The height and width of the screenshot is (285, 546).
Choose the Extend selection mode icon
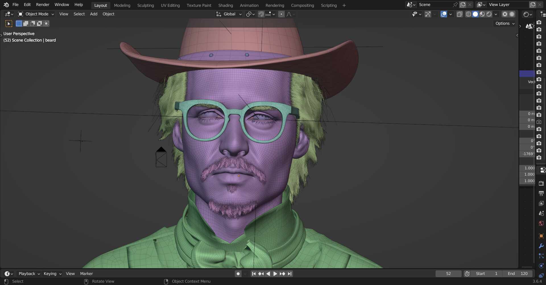click(x=26, y=24)
